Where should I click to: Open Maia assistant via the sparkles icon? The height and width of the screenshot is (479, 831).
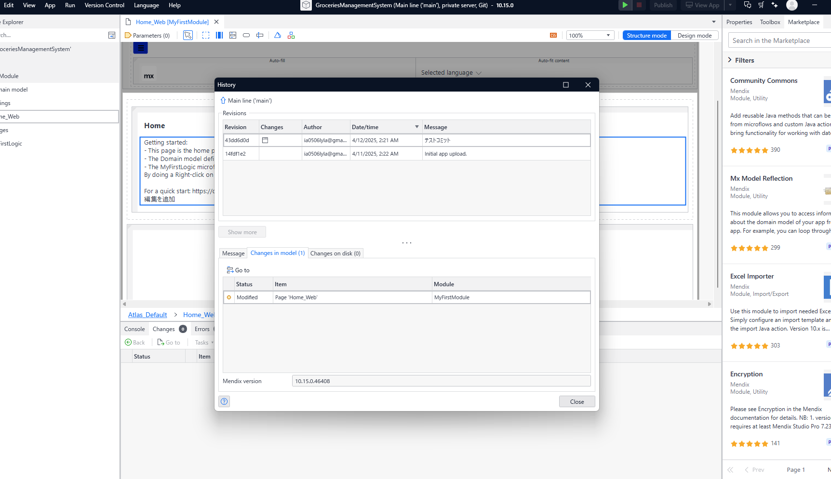(775, 5)
